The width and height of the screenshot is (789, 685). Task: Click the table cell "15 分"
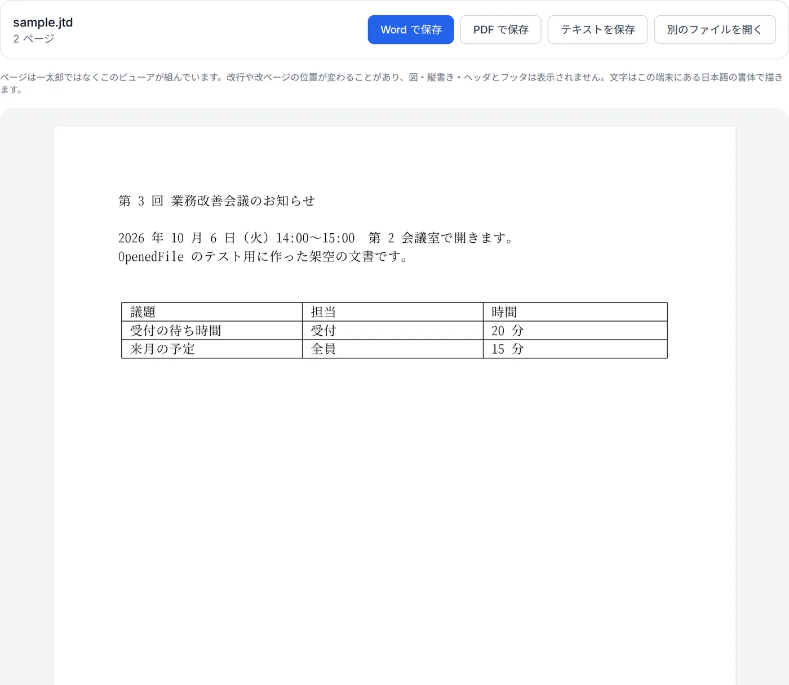coord(575,349)
